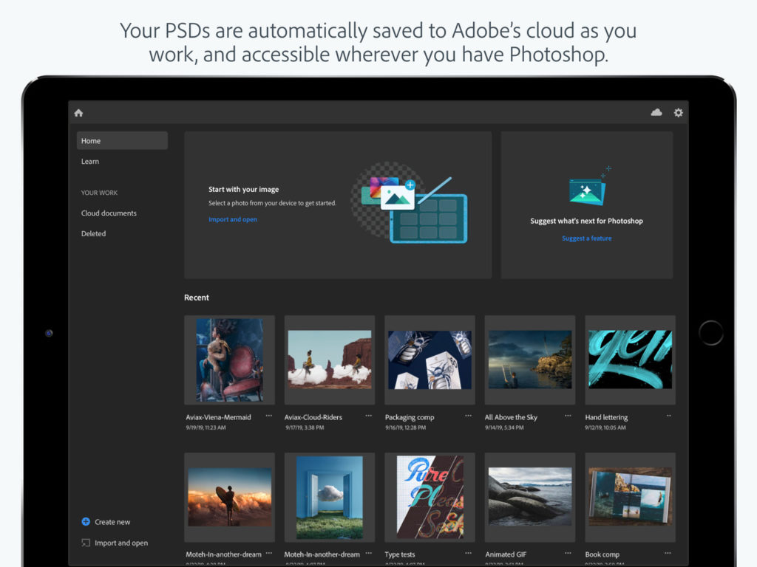Screen dimensions: 757x567
Task: Open the Moteh-In-another-dream document thumbnail
Action: pos(229,497)
